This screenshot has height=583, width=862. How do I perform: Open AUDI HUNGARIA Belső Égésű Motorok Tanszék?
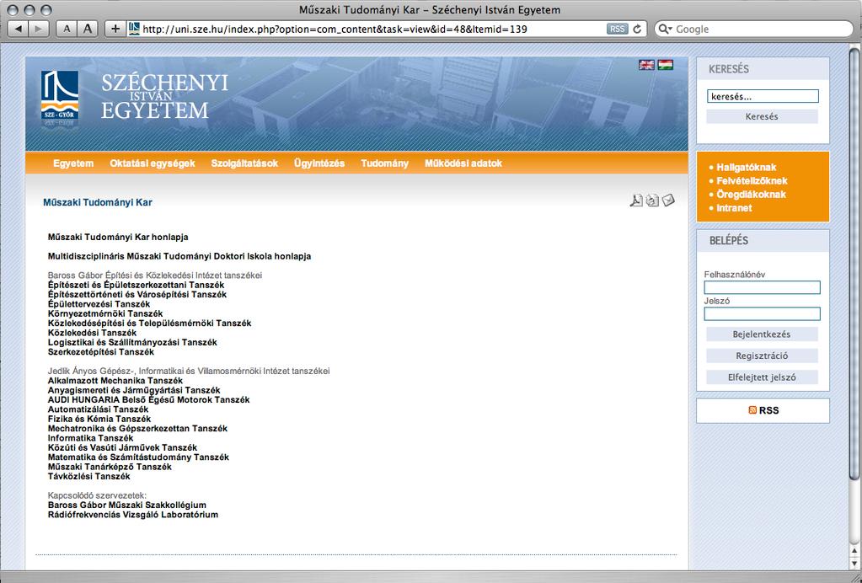tap(148, 399)
